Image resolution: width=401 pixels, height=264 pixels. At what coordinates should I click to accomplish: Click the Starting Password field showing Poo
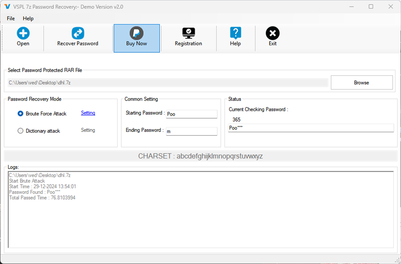[x=192, y=114]
